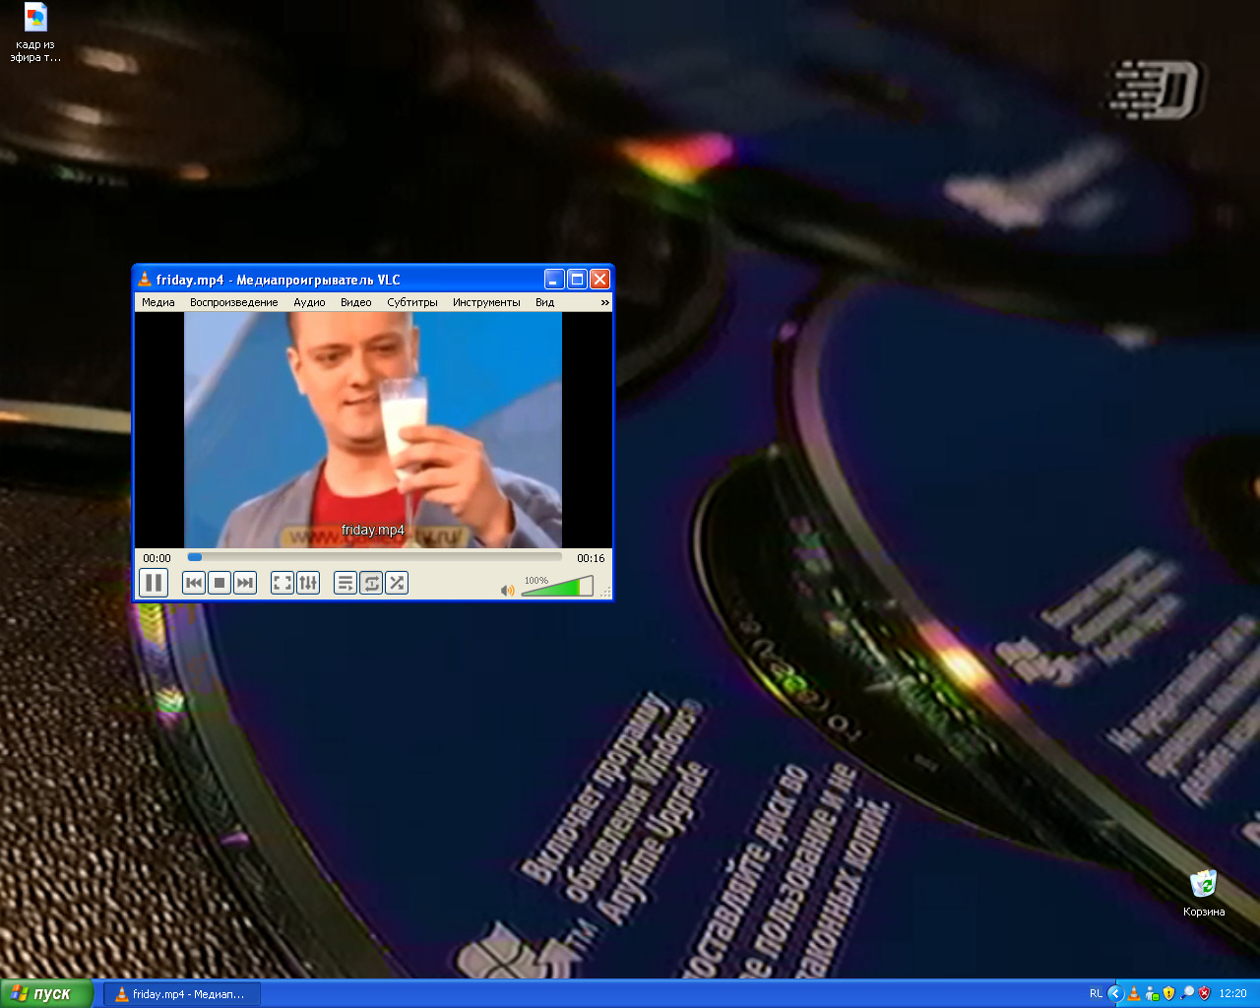Expand the Субтитры menu

(411, 302)
